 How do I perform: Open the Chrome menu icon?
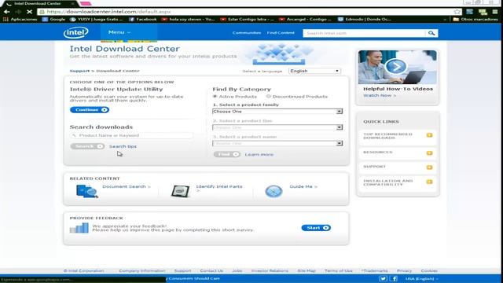click(x=495, y=12)
